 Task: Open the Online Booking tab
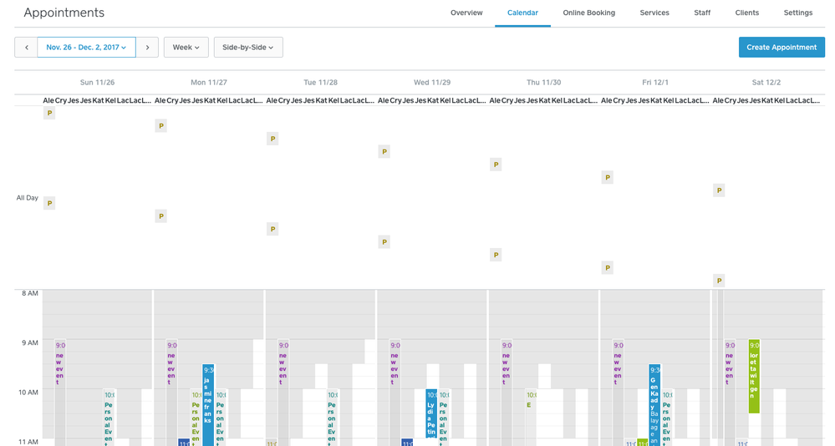(589, 13)
